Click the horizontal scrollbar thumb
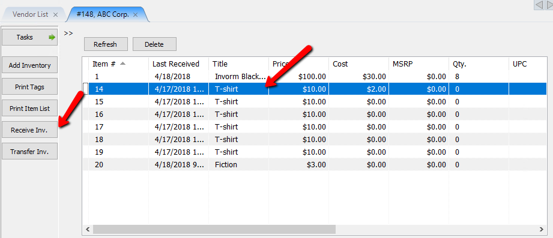The height and width of the screenshot is (238, 553). 214,229
